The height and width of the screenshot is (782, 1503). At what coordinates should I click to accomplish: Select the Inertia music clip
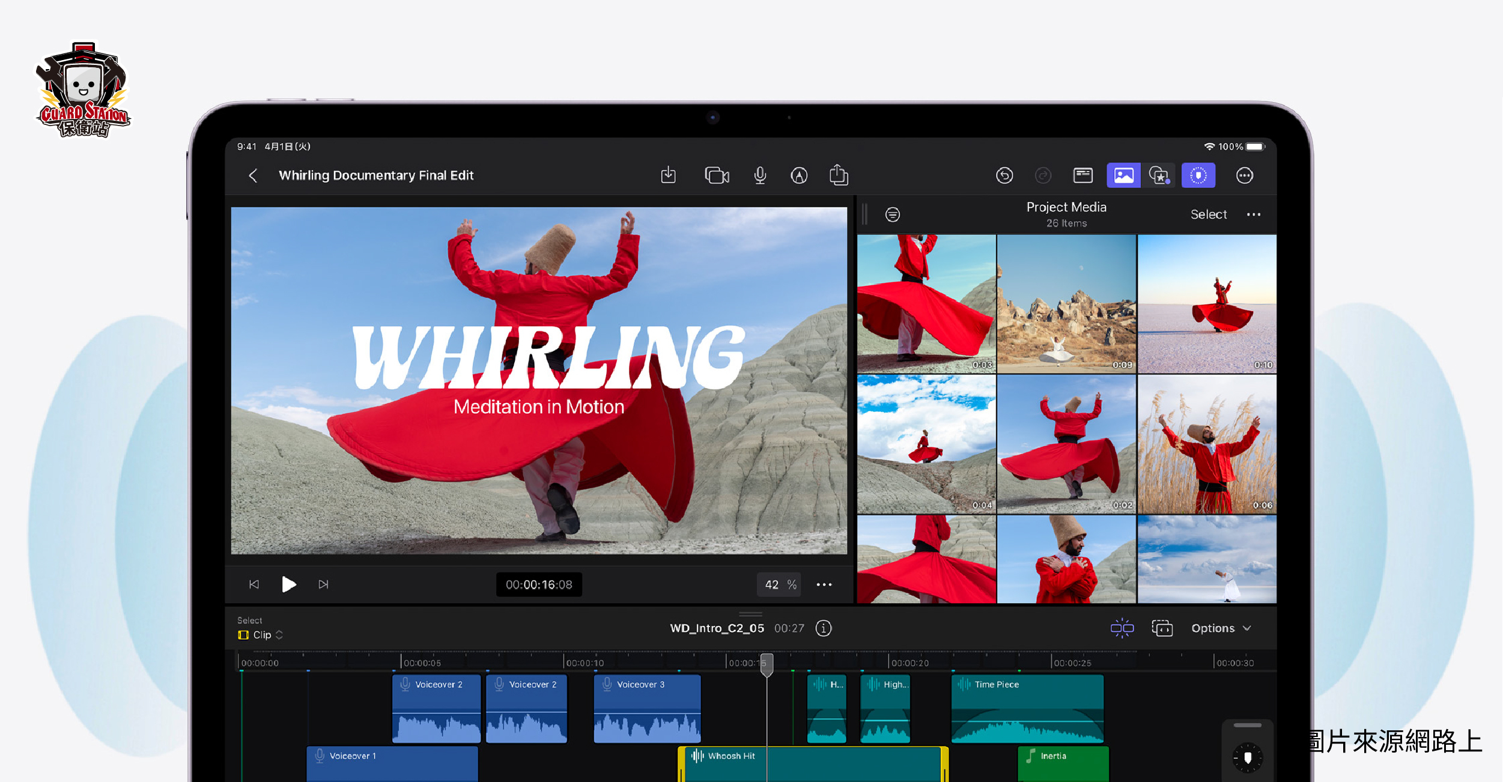[1063, 763]
